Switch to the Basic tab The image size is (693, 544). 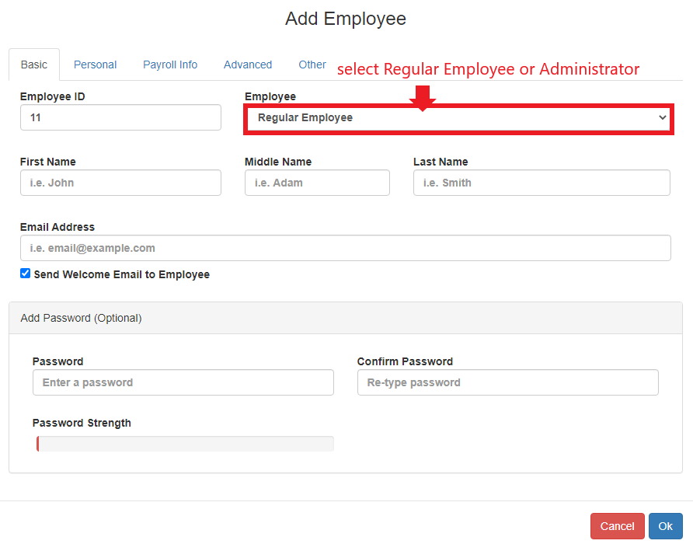pyautogui.click(x=34, y=65)
